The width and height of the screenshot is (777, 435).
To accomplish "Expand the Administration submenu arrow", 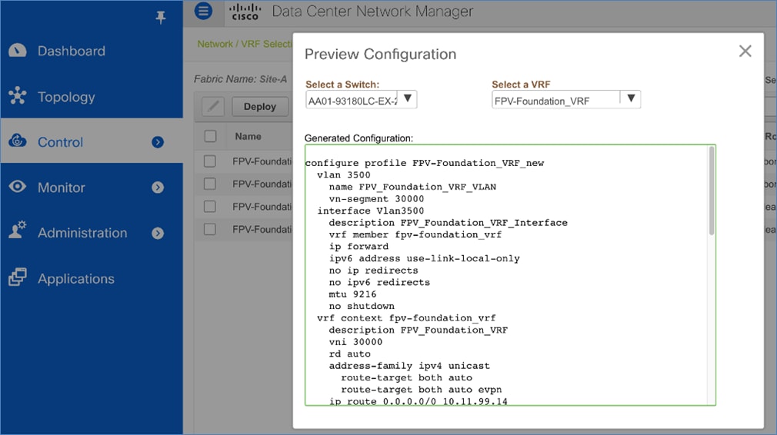I will 158,233.
